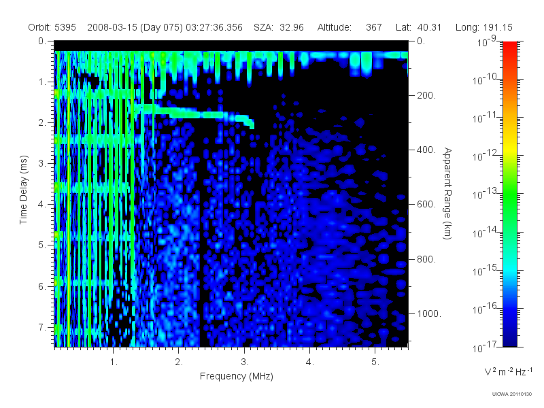Click the SZA: 32.96 value
Viewport: 544px width, 408px height.
pyautogui.click(x=279, y=27)
